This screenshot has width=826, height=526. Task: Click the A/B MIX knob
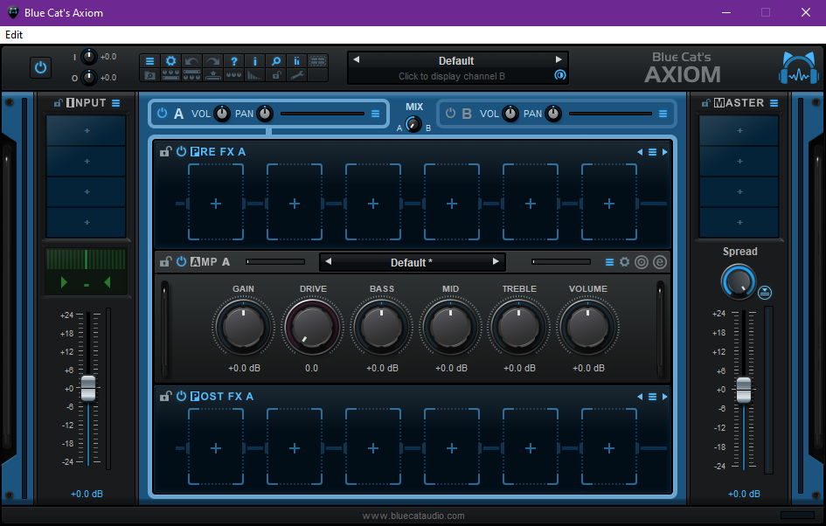click(413, 125)
